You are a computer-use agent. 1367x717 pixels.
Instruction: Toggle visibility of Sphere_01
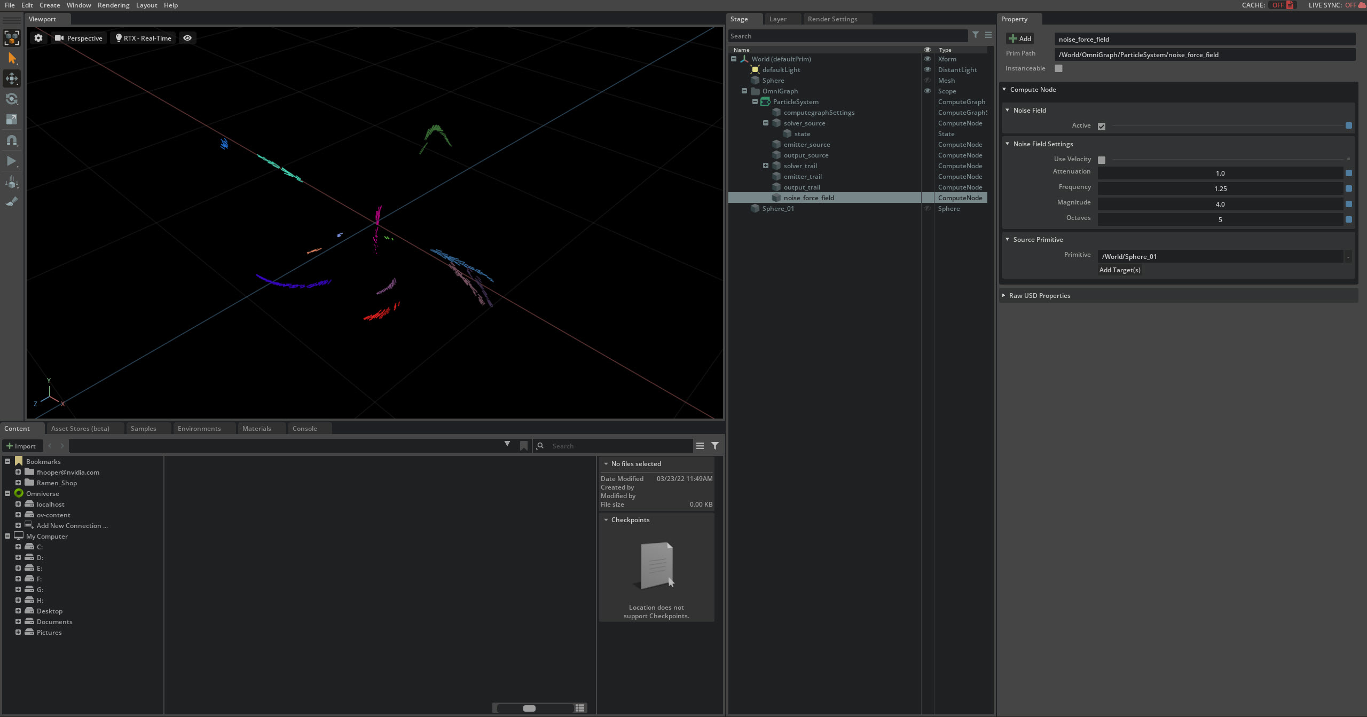[x=928, y=208]
